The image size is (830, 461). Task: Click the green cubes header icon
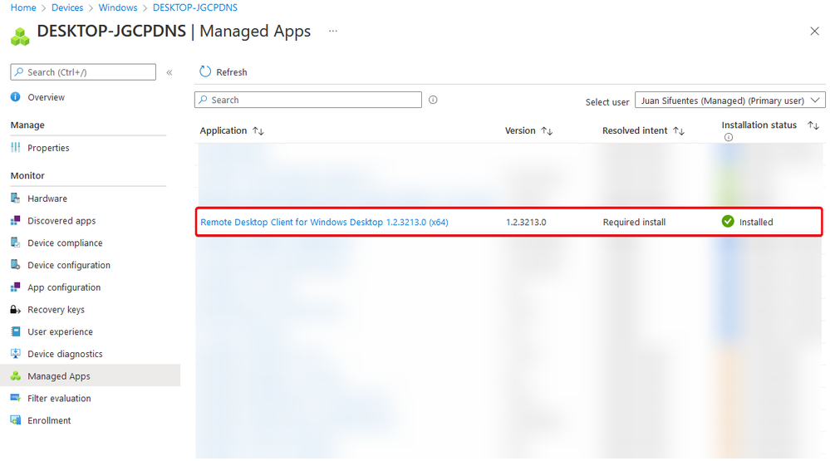pyautogui.click(x=20, y=36)
